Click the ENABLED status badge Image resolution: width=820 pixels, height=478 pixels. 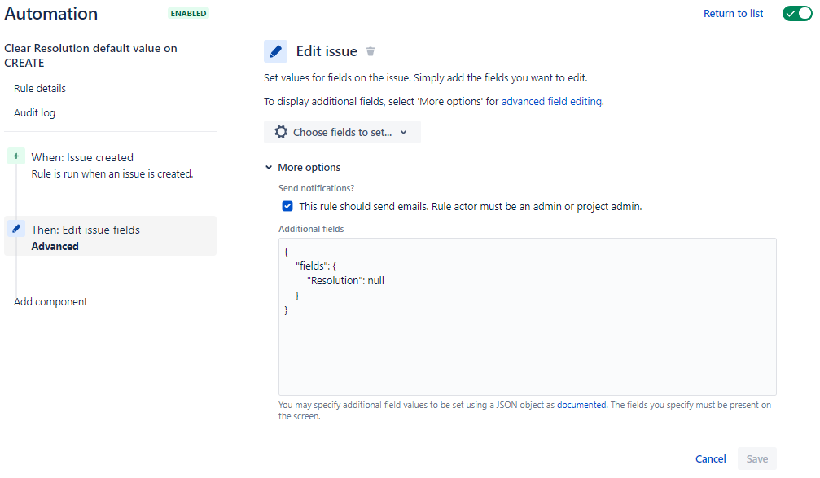pos(188,13)
